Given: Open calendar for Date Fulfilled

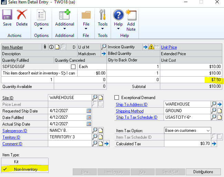Looking at the screenshot, I should click(x=89, y=117).
